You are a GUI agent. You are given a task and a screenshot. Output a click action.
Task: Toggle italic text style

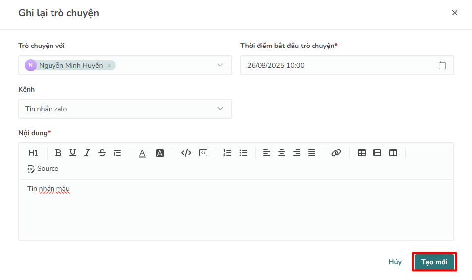pyautogui.click(x=87, y=153)
